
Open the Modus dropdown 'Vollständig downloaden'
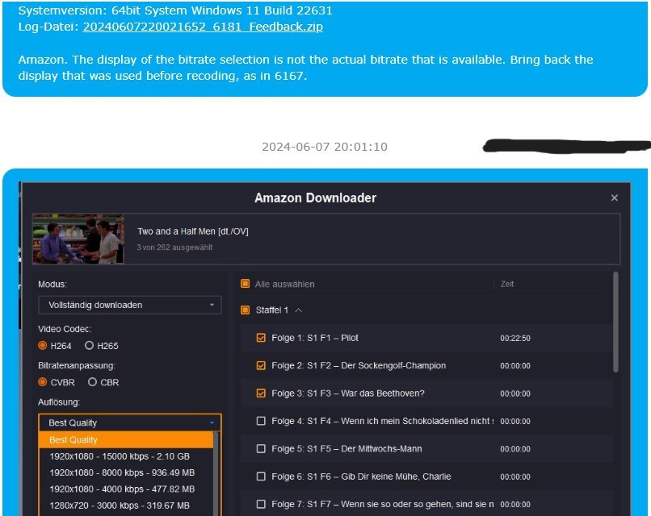tap(129, 305)
